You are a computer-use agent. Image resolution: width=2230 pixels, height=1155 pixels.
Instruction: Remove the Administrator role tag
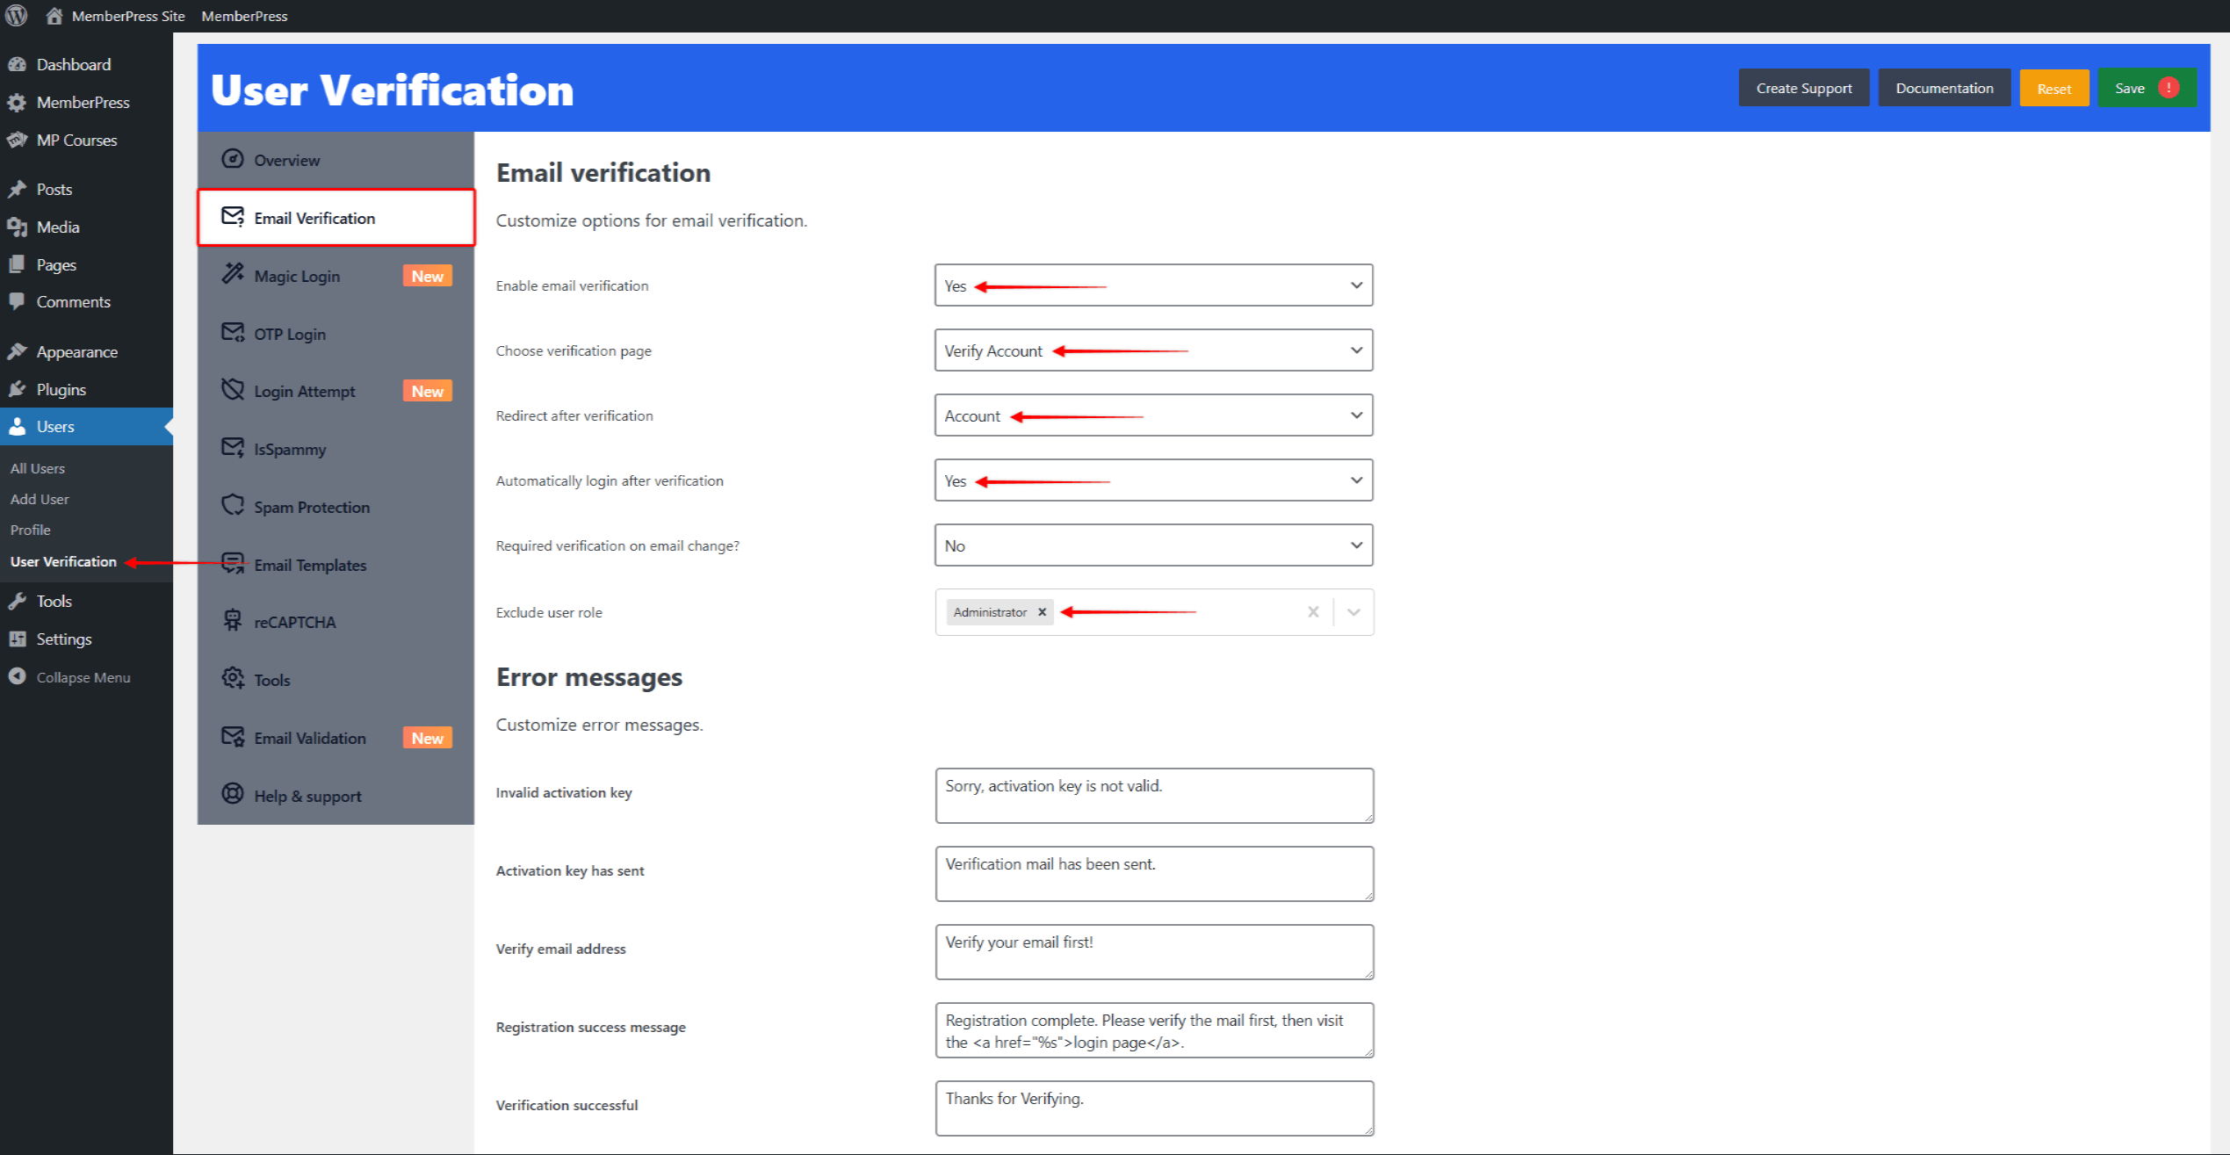point(1042,612)
